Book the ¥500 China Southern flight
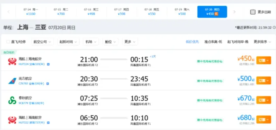The image size is (276, 130). click(264, 81)
